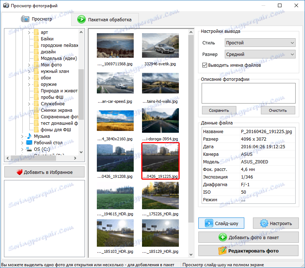This screenshot has height=268, width=305.
Task: Click the Снимки экрана folder icon
Action: [36, 110]
